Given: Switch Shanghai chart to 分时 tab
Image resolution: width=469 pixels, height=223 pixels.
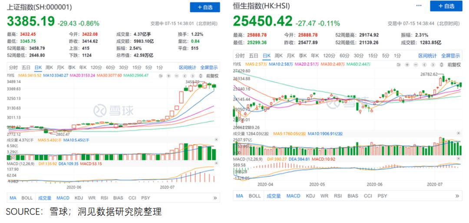Looking at the screenshot, I should 13,68.
